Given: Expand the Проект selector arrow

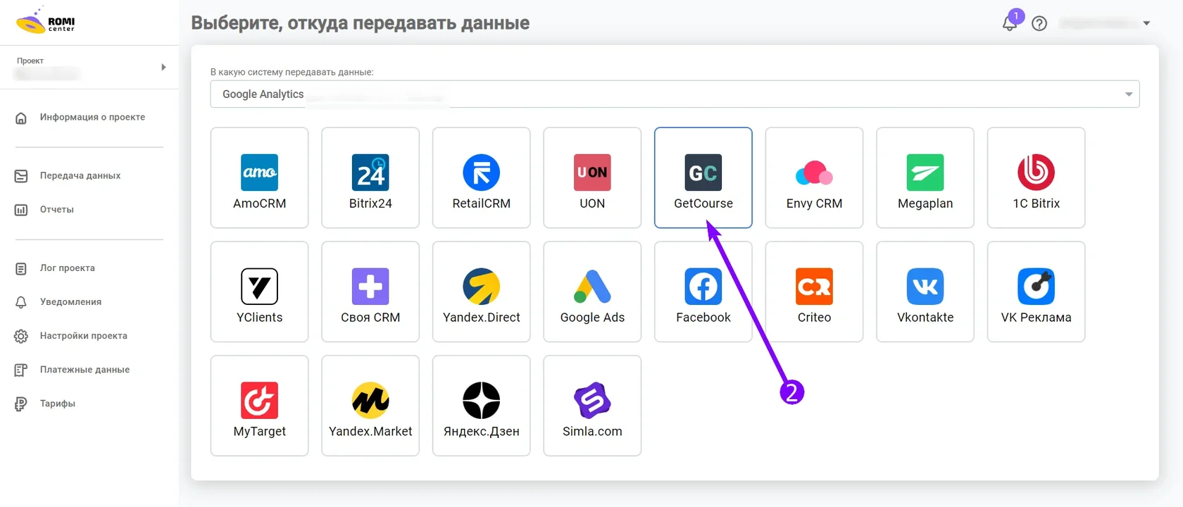Looking at the screenshot, I should (163, 68).
